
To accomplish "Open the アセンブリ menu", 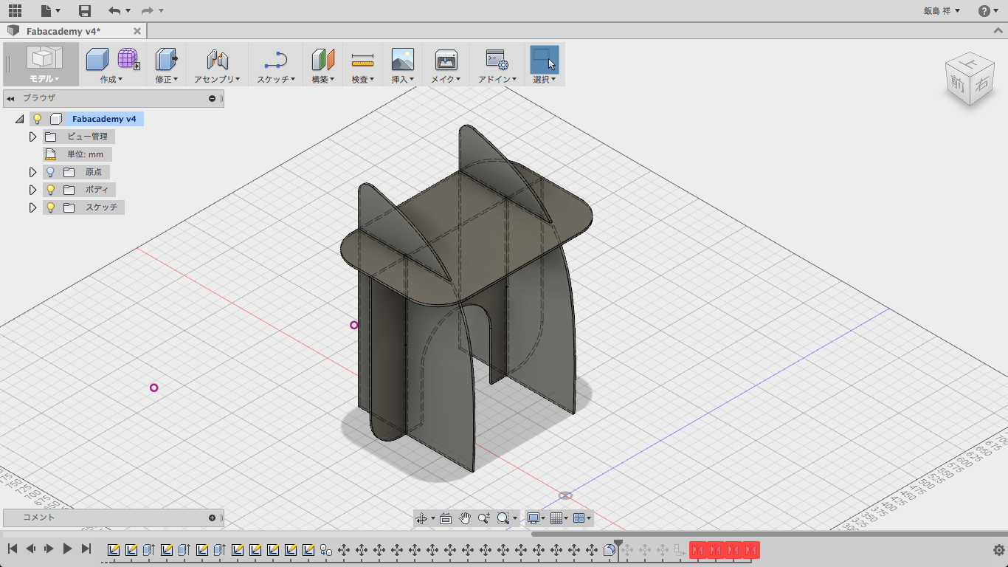I will pyautogui.click(x=217, y=79).
